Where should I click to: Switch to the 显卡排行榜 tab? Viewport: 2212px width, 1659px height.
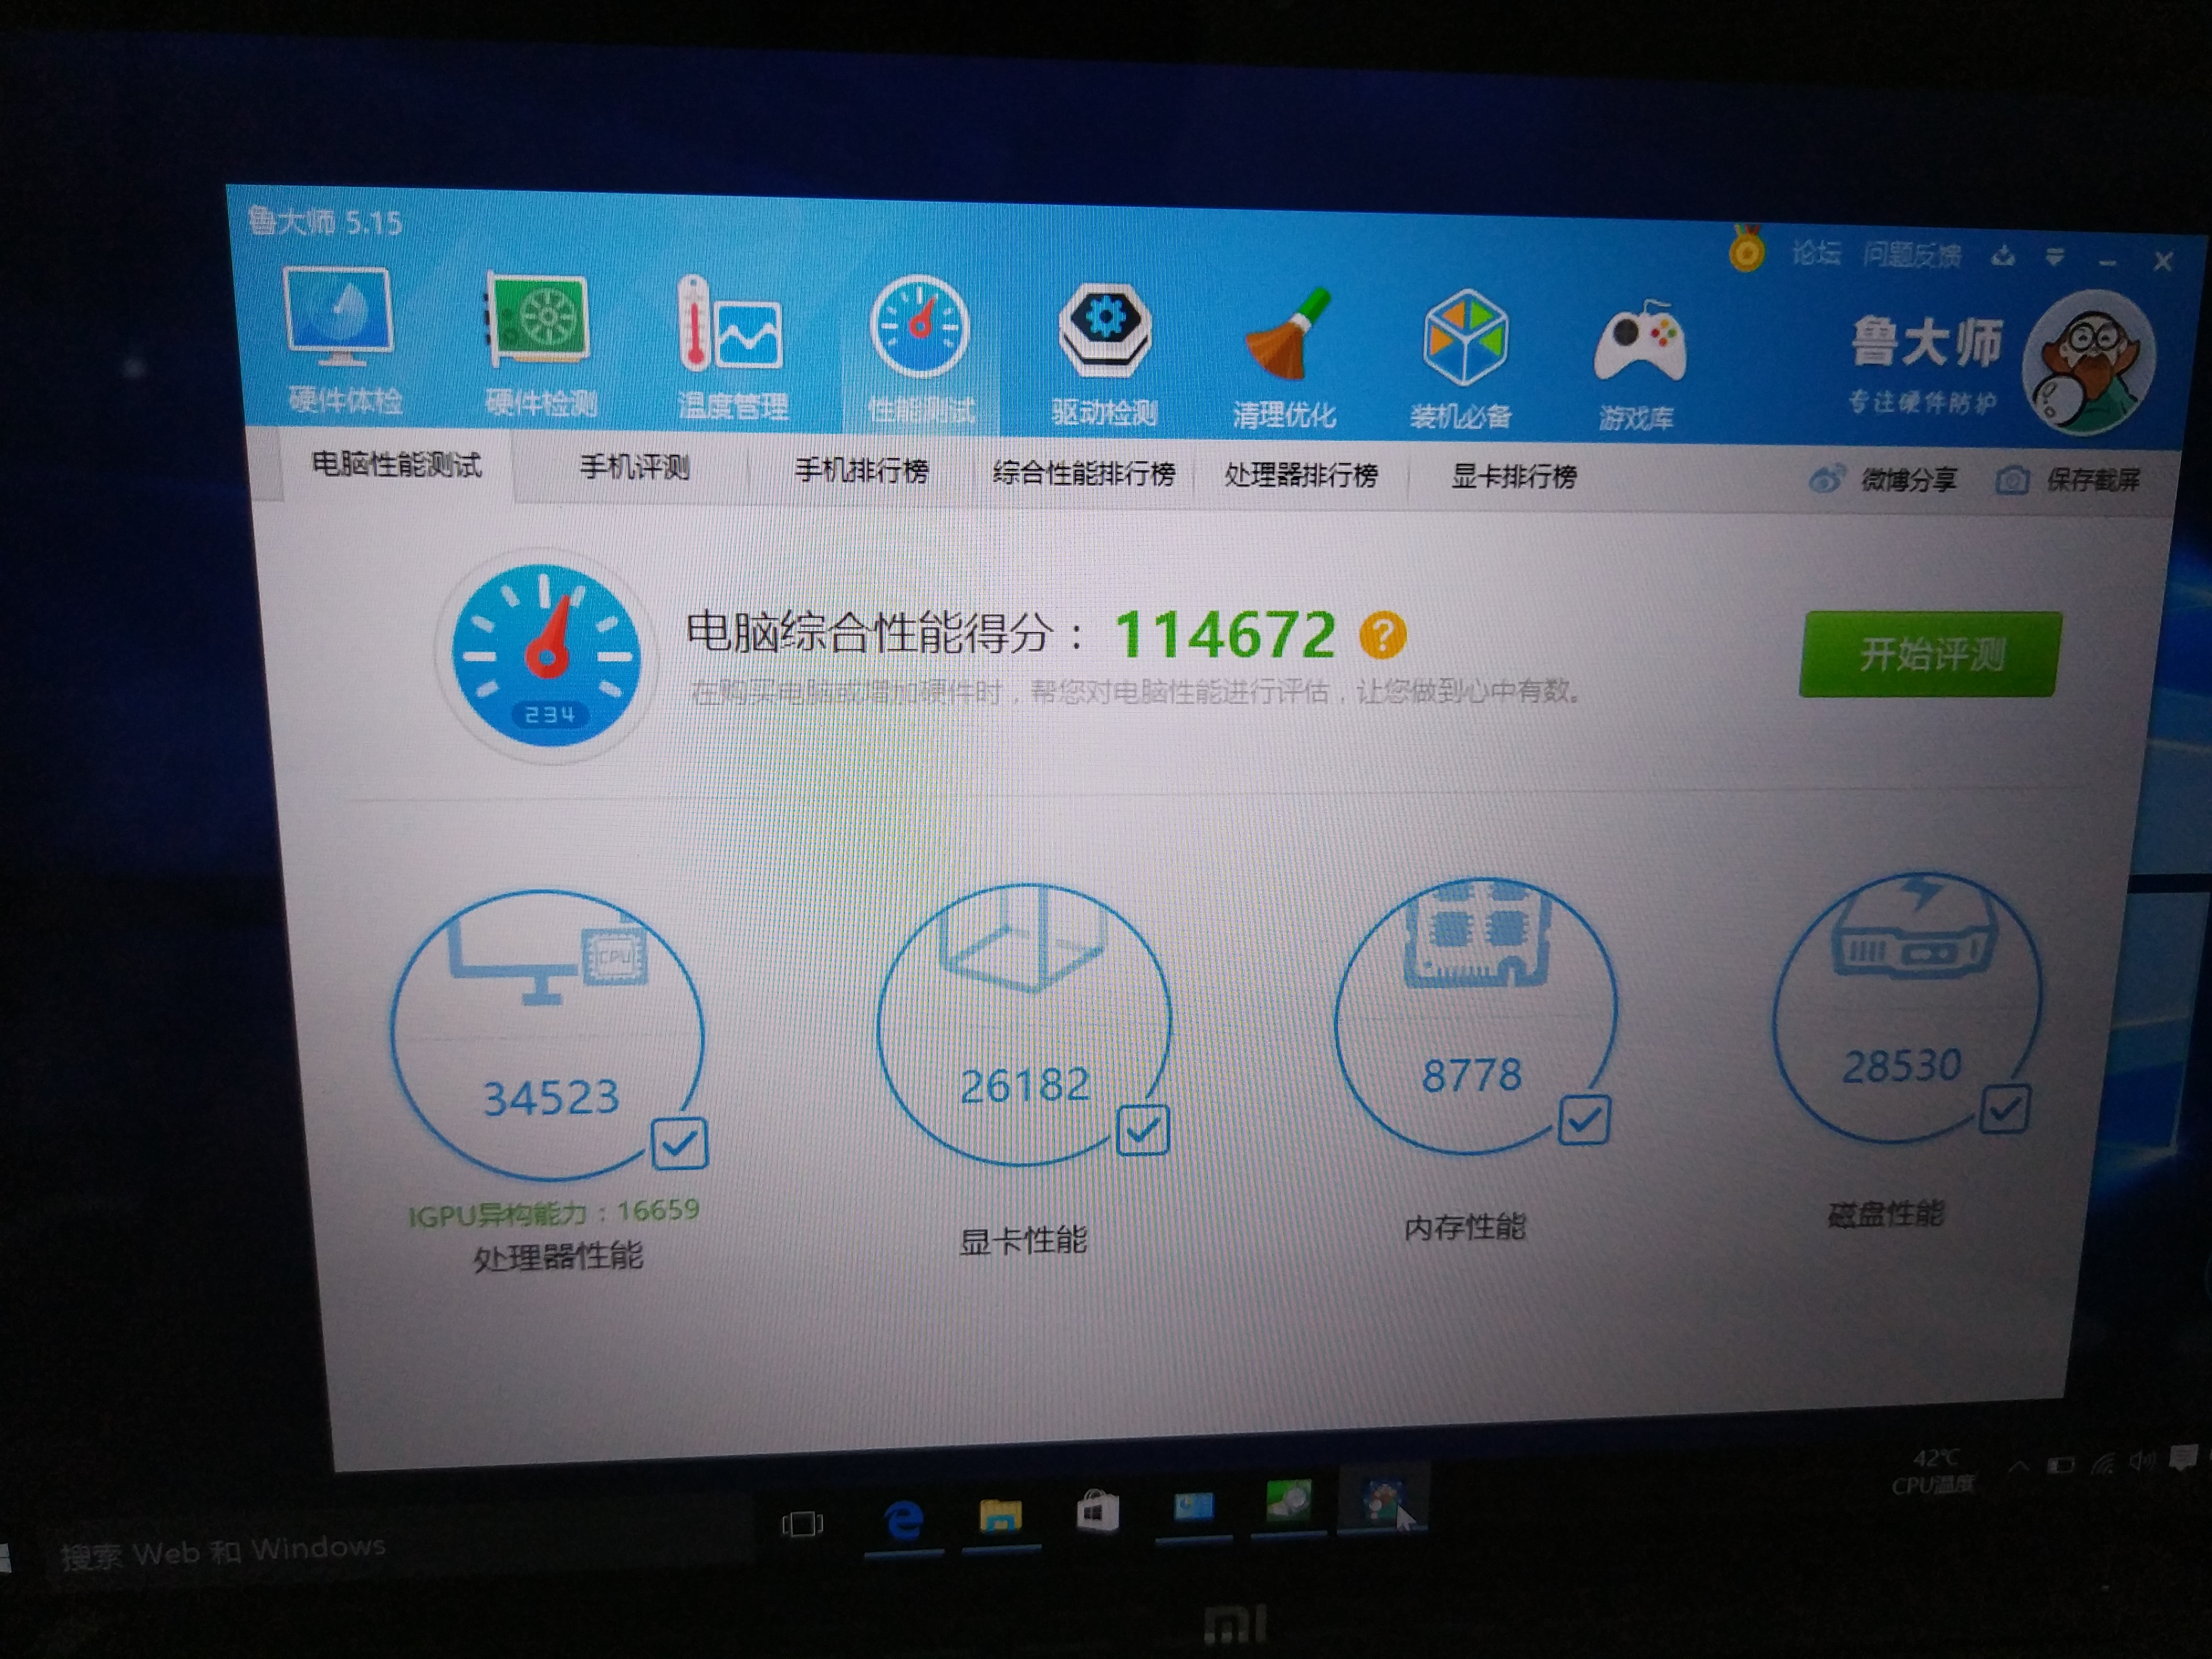pyautogui.click(x=1513, y=477)
